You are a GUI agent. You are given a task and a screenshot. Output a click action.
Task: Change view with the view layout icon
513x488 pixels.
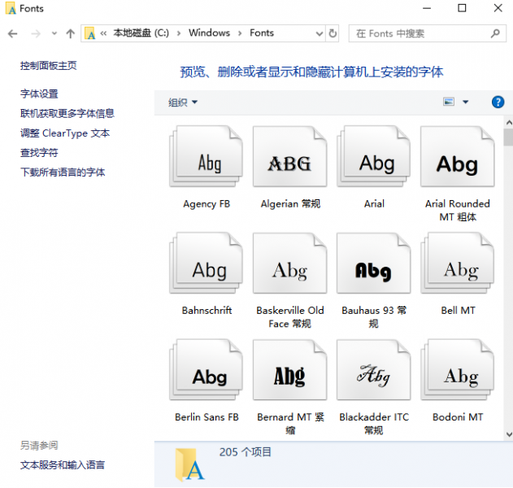click(x=449, y=102)
